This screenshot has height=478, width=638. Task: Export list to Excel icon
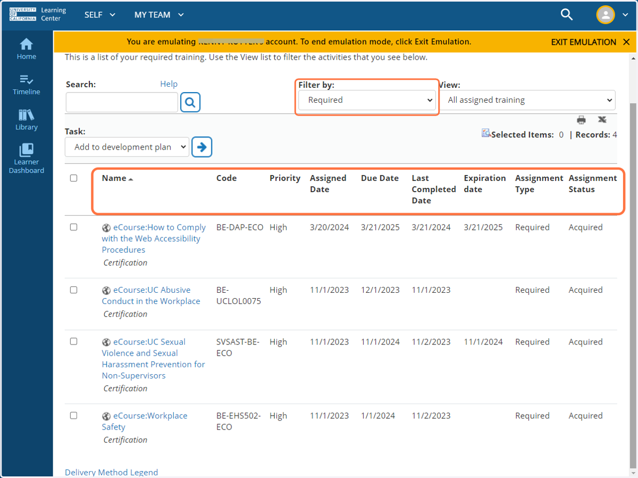pos(602,120)
